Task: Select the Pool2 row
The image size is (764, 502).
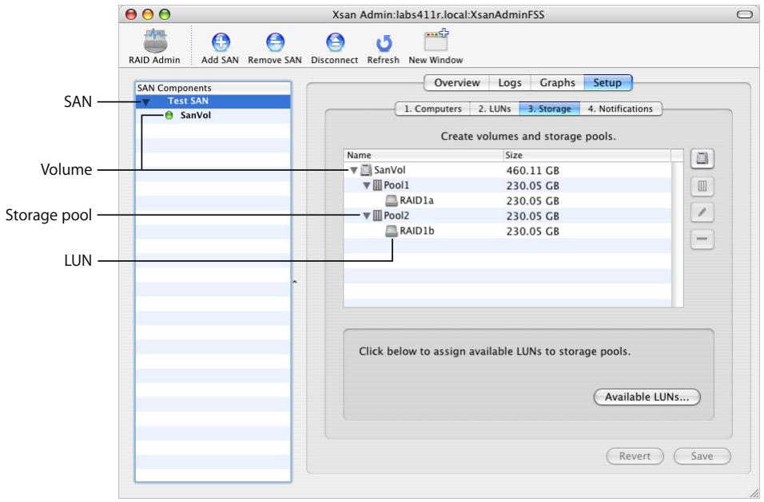Action: pyautogui.click(x=507, y=215)
